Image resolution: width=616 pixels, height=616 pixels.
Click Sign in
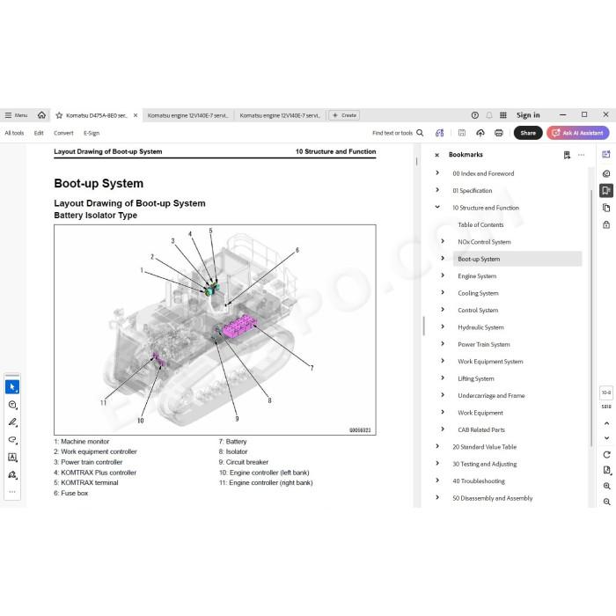point(528,115)
